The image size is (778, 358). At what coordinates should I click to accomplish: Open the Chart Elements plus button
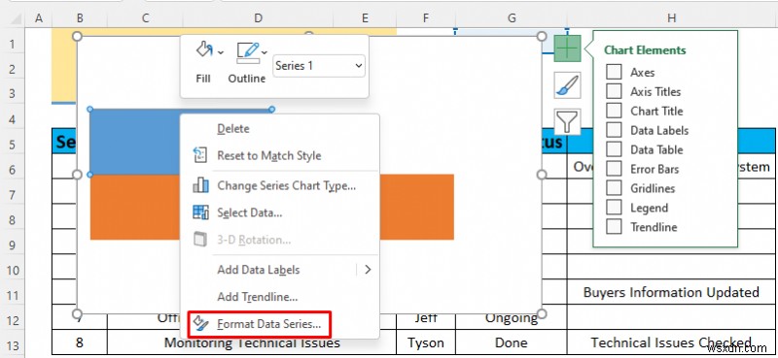click(x=567, y=49)
